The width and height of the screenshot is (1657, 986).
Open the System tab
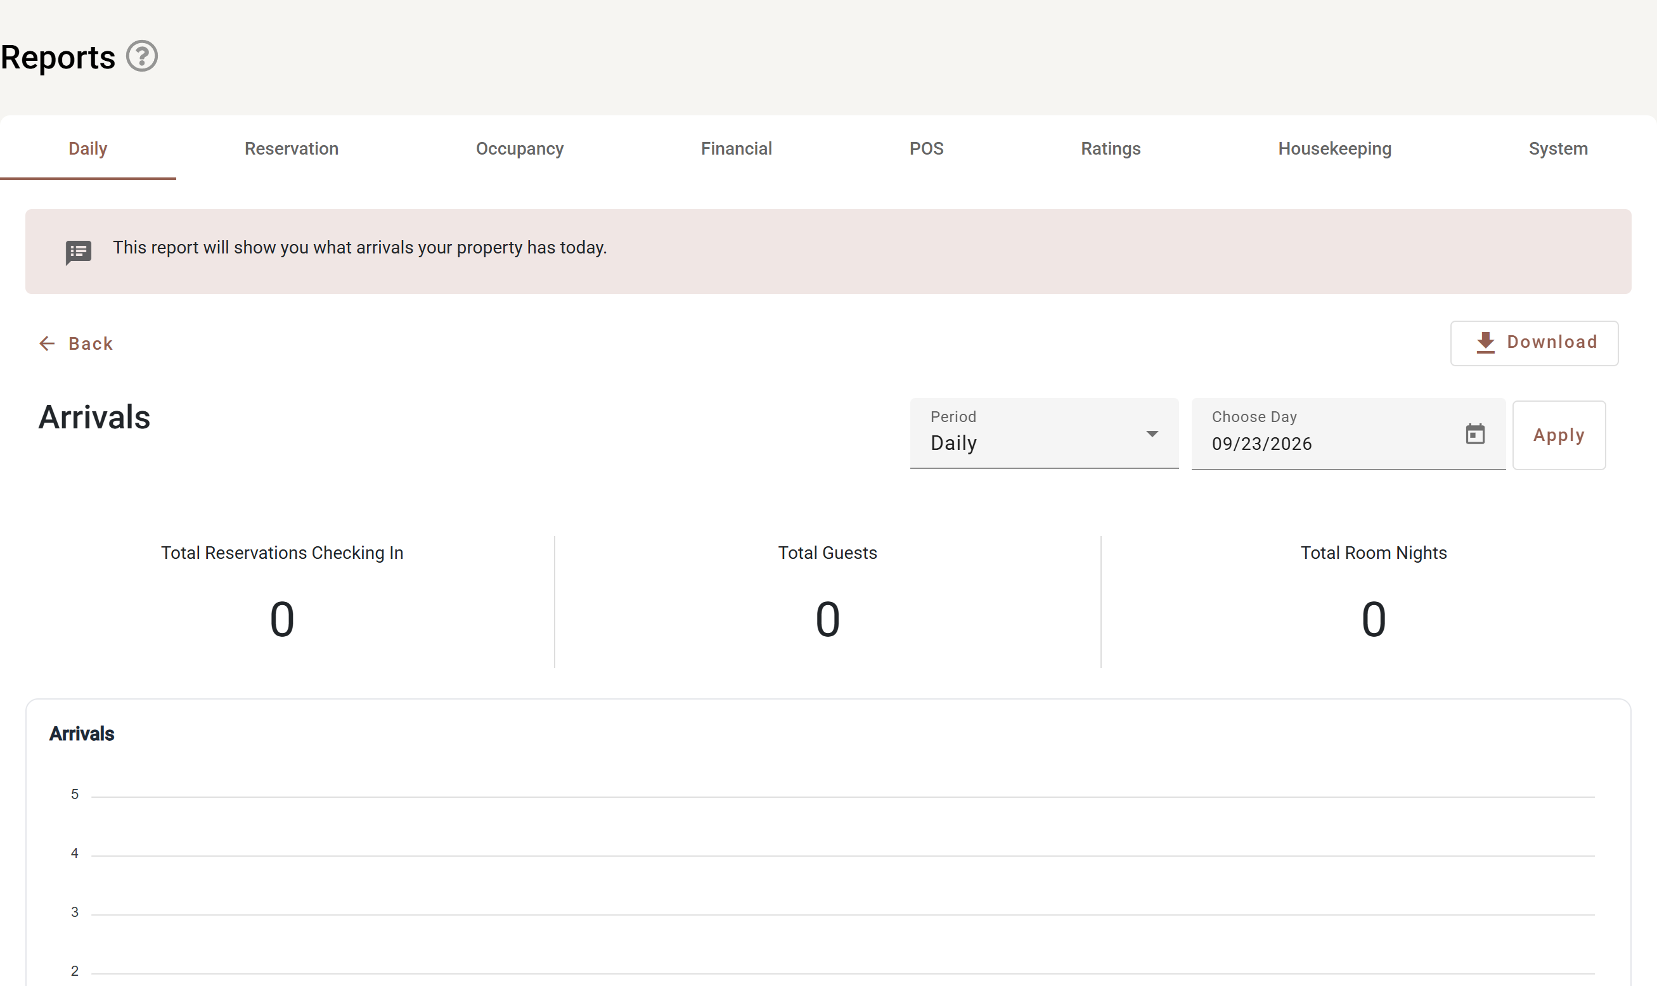(1558, 148)
